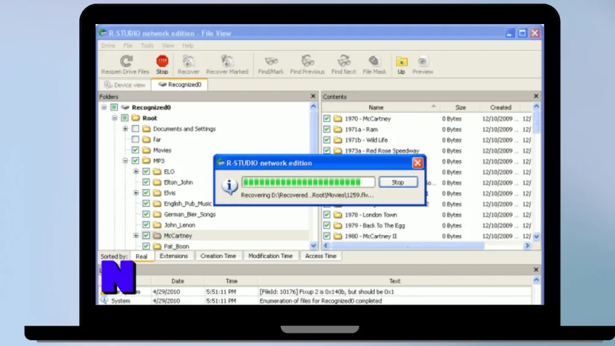Click the Contents horizontal scrollbar thumb
The image size is (615, 346).
(x=408, y=246)
